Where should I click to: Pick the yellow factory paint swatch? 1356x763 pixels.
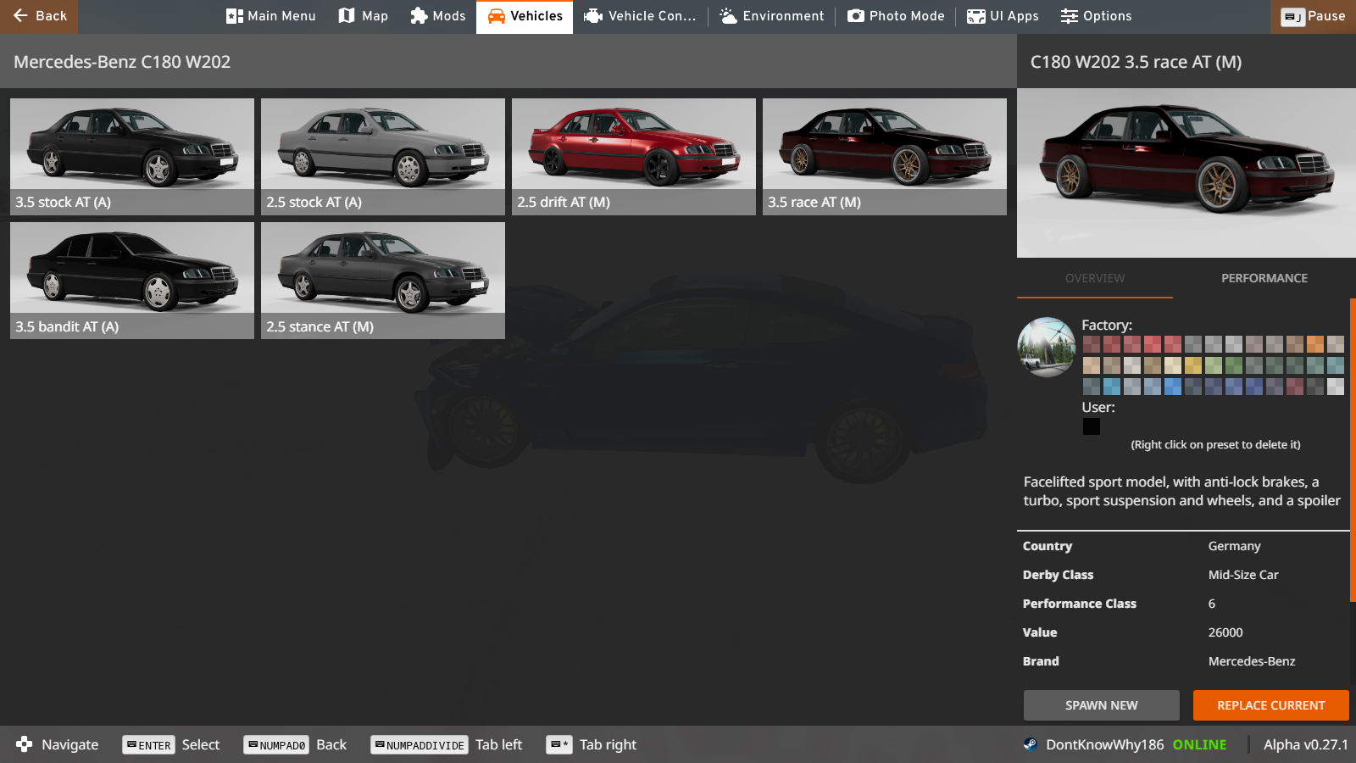[1193, 365]
